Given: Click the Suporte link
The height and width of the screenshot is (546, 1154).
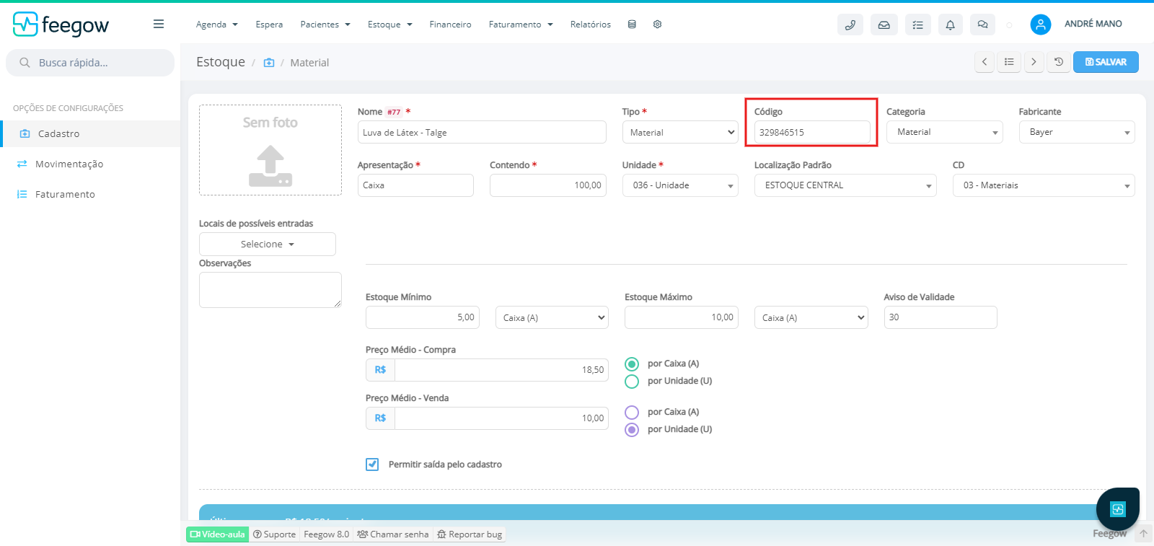Looking at the screenshot, I should (275, 534).
